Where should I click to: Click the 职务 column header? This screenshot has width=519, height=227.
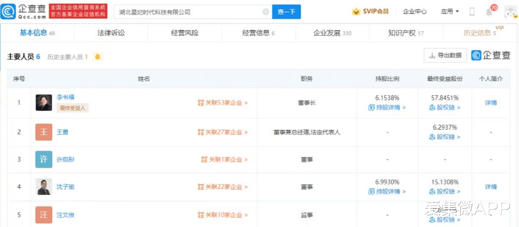click(306, 79)
